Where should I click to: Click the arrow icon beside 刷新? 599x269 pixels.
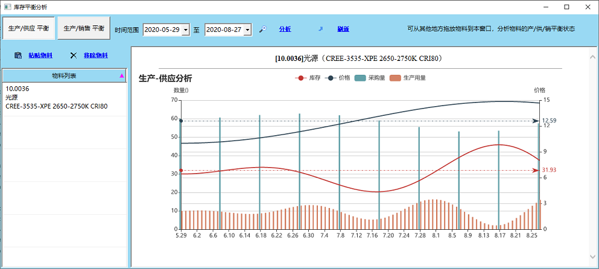click(320, 29)
